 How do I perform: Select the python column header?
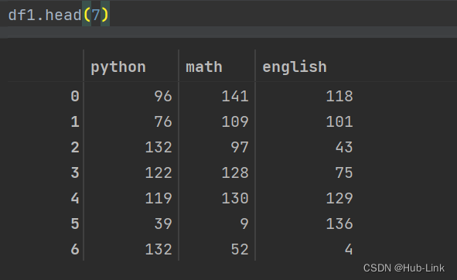(118, 67)
